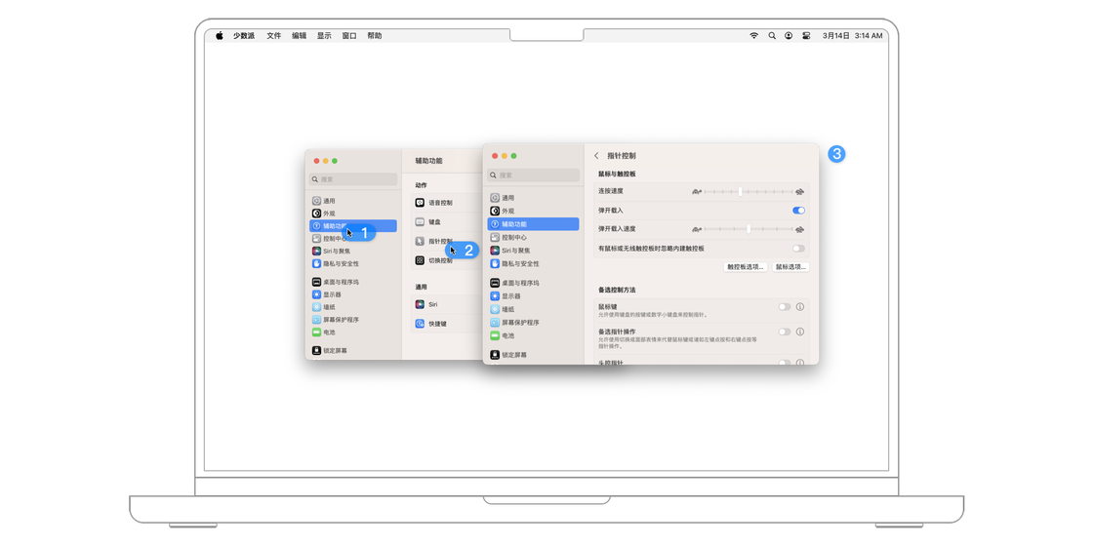Click the search field in the Pointer Control window
This screenshot has height=546, width=1093.
(x=533, y=175)
